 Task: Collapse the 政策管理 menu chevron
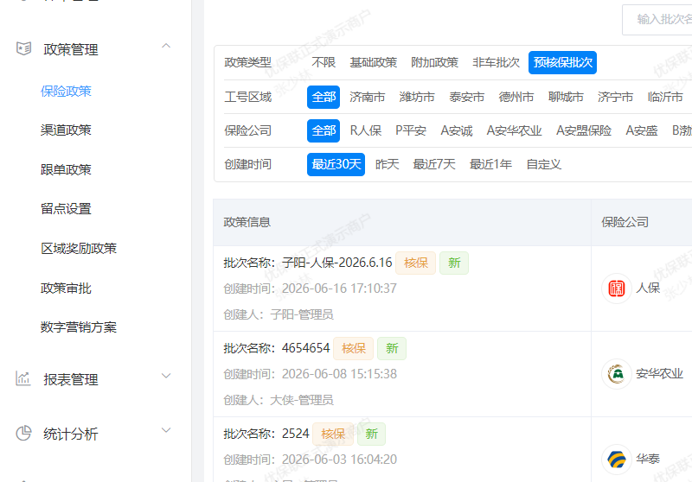tap(166, 46)
